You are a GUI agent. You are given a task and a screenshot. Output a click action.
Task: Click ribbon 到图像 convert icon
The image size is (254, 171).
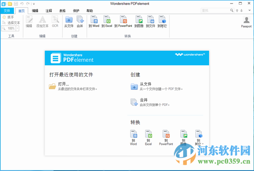coord(139,21)
